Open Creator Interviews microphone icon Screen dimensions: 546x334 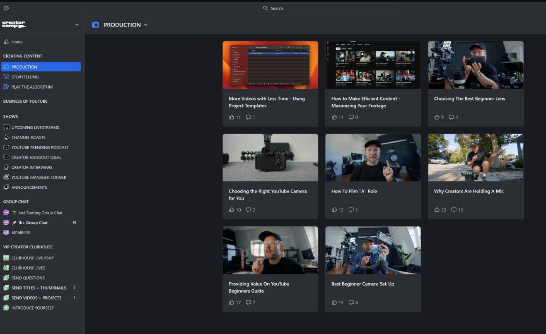click(x=6, y=168)
